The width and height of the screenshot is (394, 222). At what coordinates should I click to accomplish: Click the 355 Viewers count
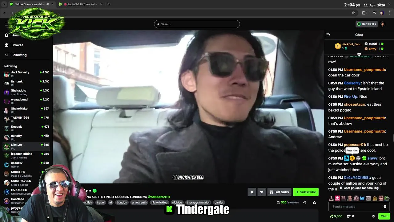[x=288, y=202]
